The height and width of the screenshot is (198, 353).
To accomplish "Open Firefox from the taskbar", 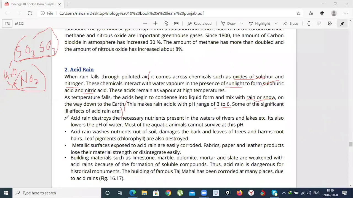I will 239,193.
